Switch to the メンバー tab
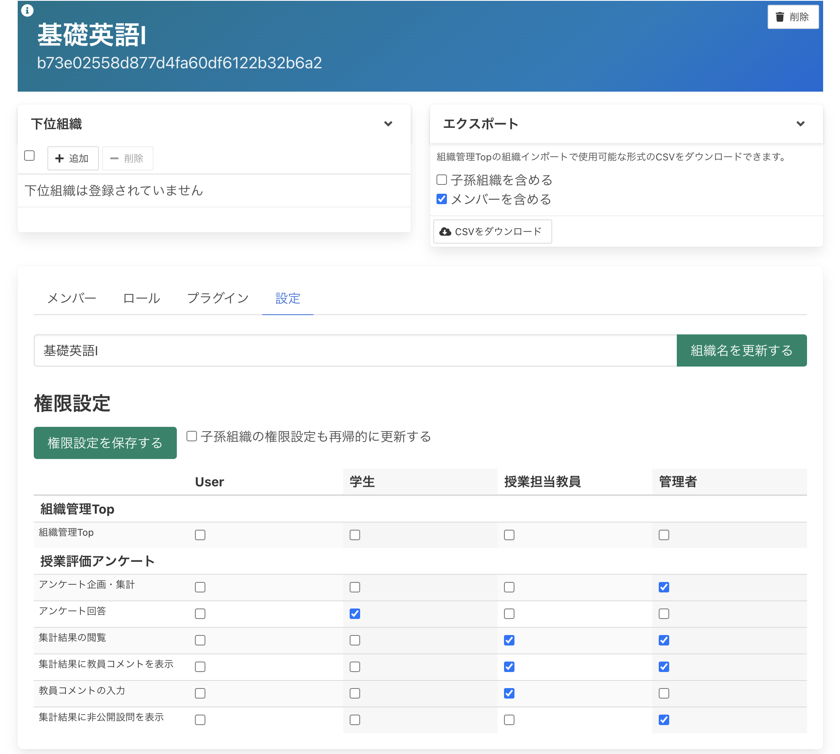The width and height of the screenshot is (840, 754). (x=72, y=298)
